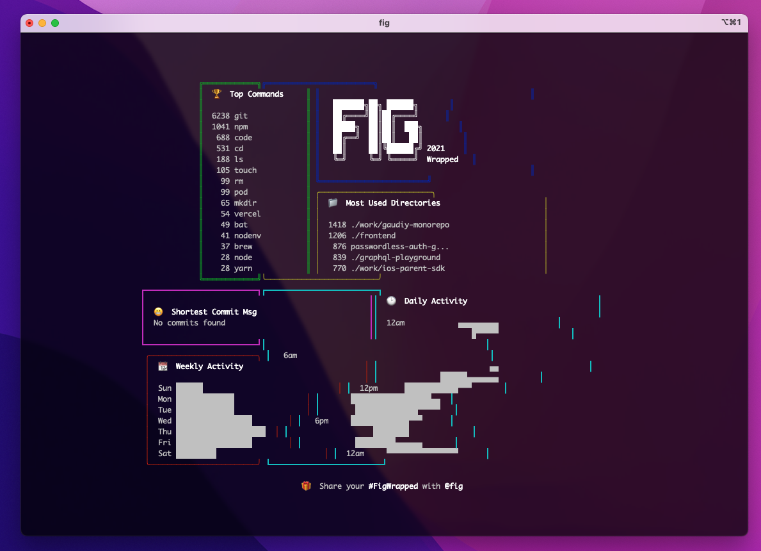Select the '6238 git' row

(230, 115)
